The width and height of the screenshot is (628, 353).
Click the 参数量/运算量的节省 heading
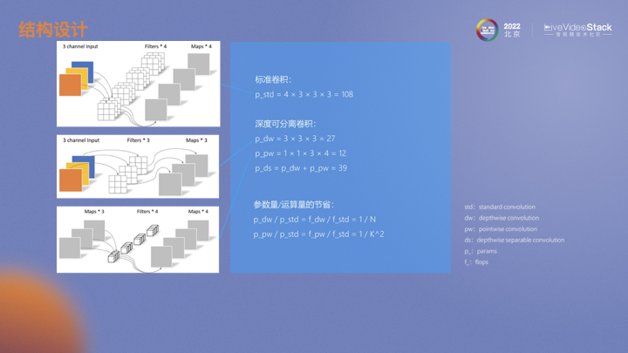click(290, 205)
